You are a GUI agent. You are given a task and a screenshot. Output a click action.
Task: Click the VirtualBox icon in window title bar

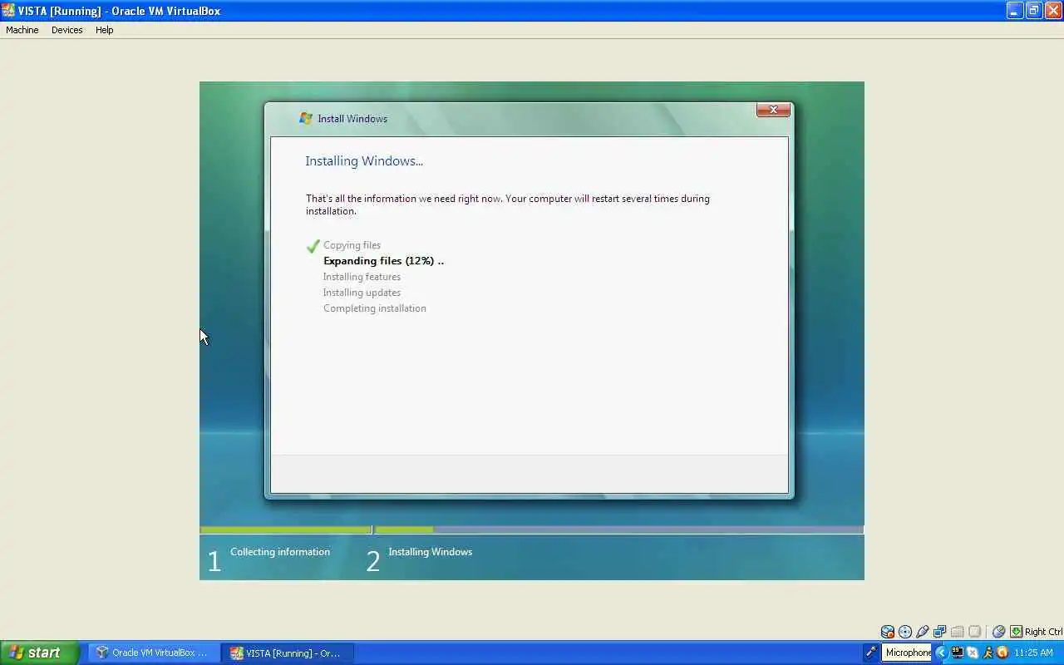click(x=8, y=11)
